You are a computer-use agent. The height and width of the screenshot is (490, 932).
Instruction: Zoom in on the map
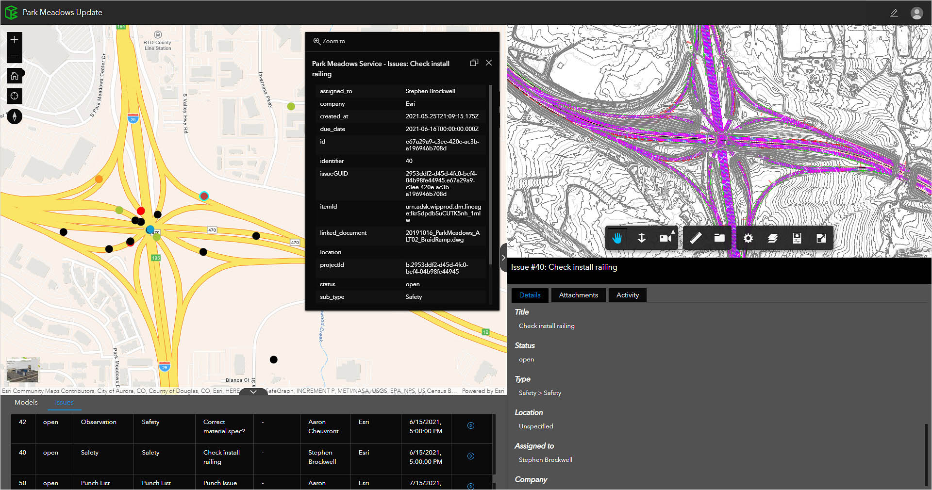pyautogui.click(x=15, y=39)
